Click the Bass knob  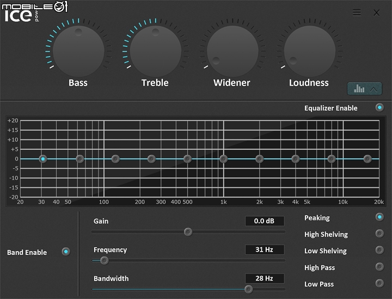tap(78, 51)
